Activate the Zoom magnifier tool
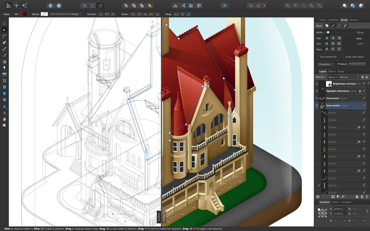The height and width of the screenshot is (231, 370). point(5,125)
